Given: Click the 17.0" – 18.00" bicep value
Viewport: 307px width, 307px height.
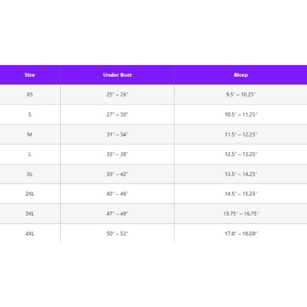Looking at the screenshot, I should 241,233.
